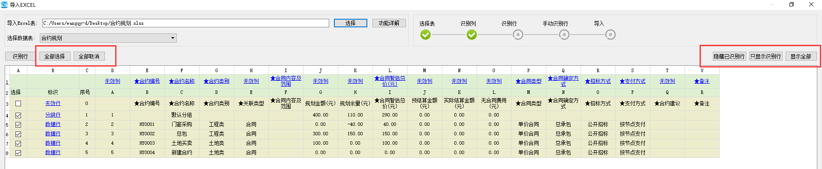The width and height of the screenshot is (822, 169).
Task: Click the 导入EXCEL app icon in title bar
Action: [x=4, y=5]
